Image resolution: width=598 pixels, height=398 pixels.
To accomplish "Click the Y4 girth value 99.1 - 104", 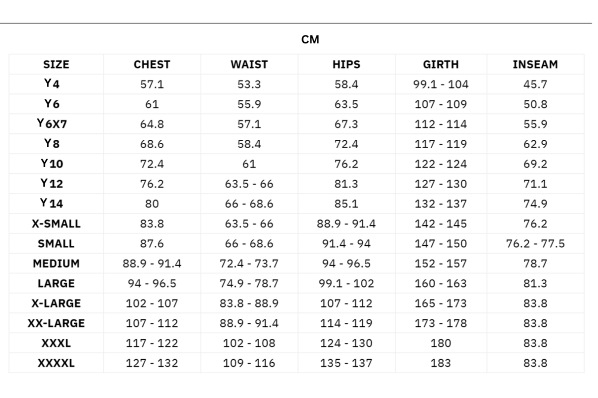I will pyautogui.click(x=441, y=85).
